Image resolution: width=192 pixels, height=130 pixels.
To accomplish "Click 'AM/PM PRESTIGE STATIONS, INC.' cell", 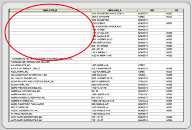I will (50, 88).
